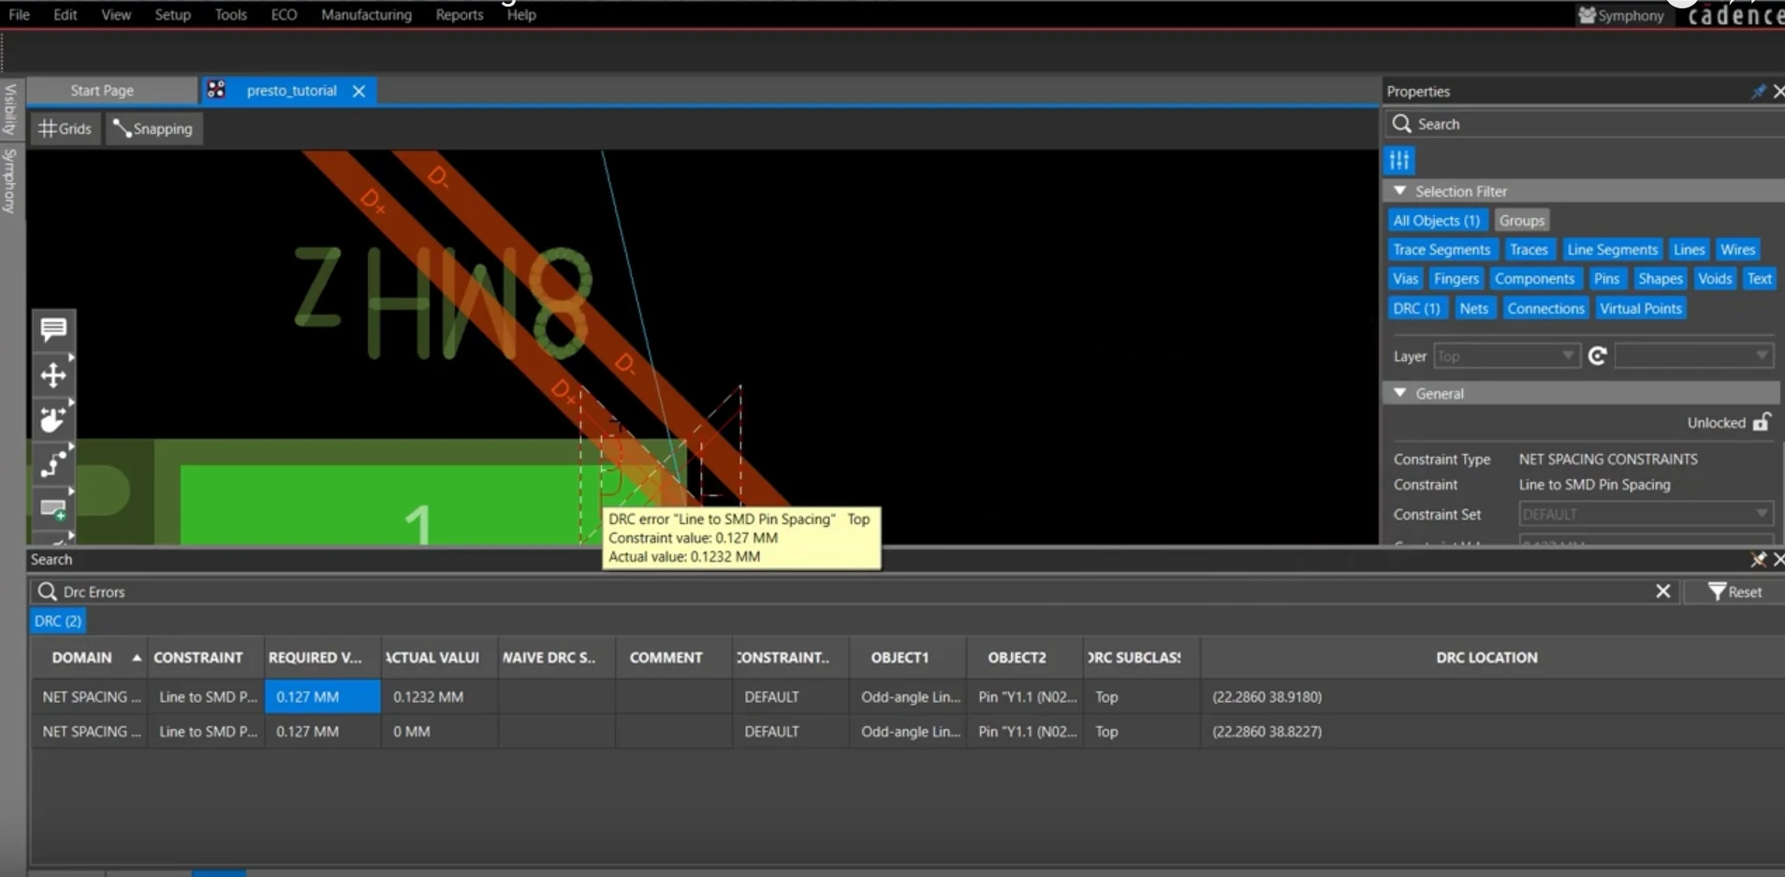The height and width of the screenshot is (877, 1785).
Task: Open the File menu
Action: [x=19, y=15]
